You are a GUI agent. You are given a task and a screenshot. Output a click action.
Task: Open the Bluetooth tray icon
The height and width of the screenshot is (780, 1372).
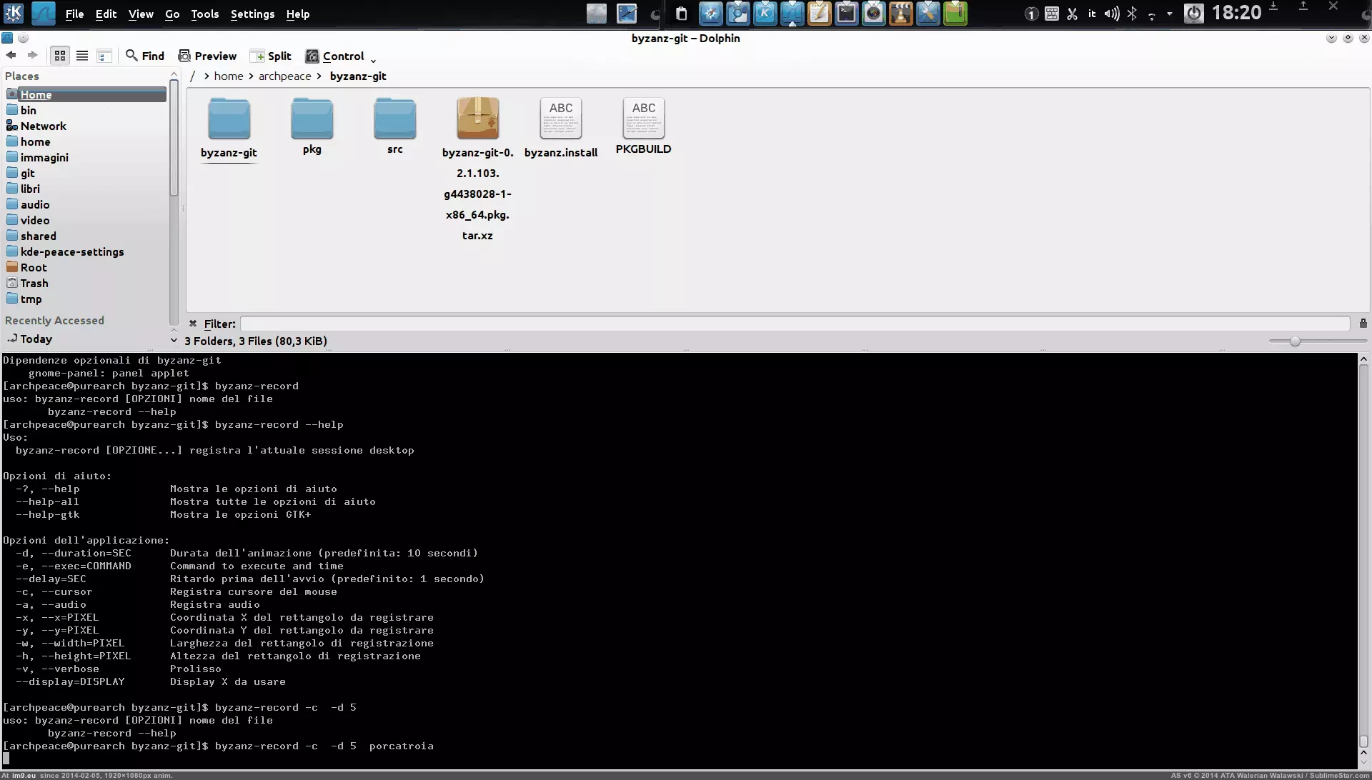1132,14
